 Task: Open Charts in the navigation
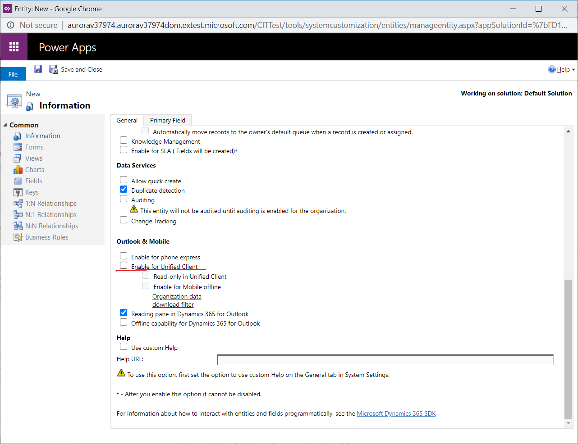[x=35, y=170]
